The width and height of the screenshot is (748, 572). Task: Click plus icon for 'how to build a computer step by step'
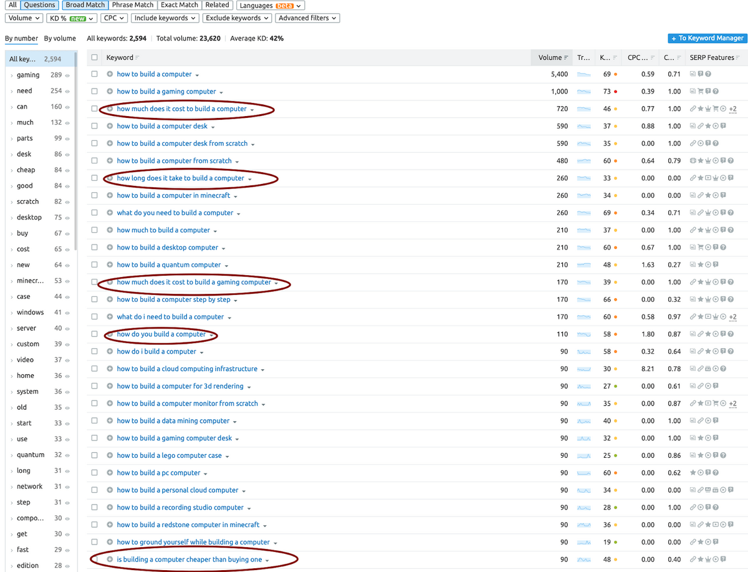click(110, 299)
